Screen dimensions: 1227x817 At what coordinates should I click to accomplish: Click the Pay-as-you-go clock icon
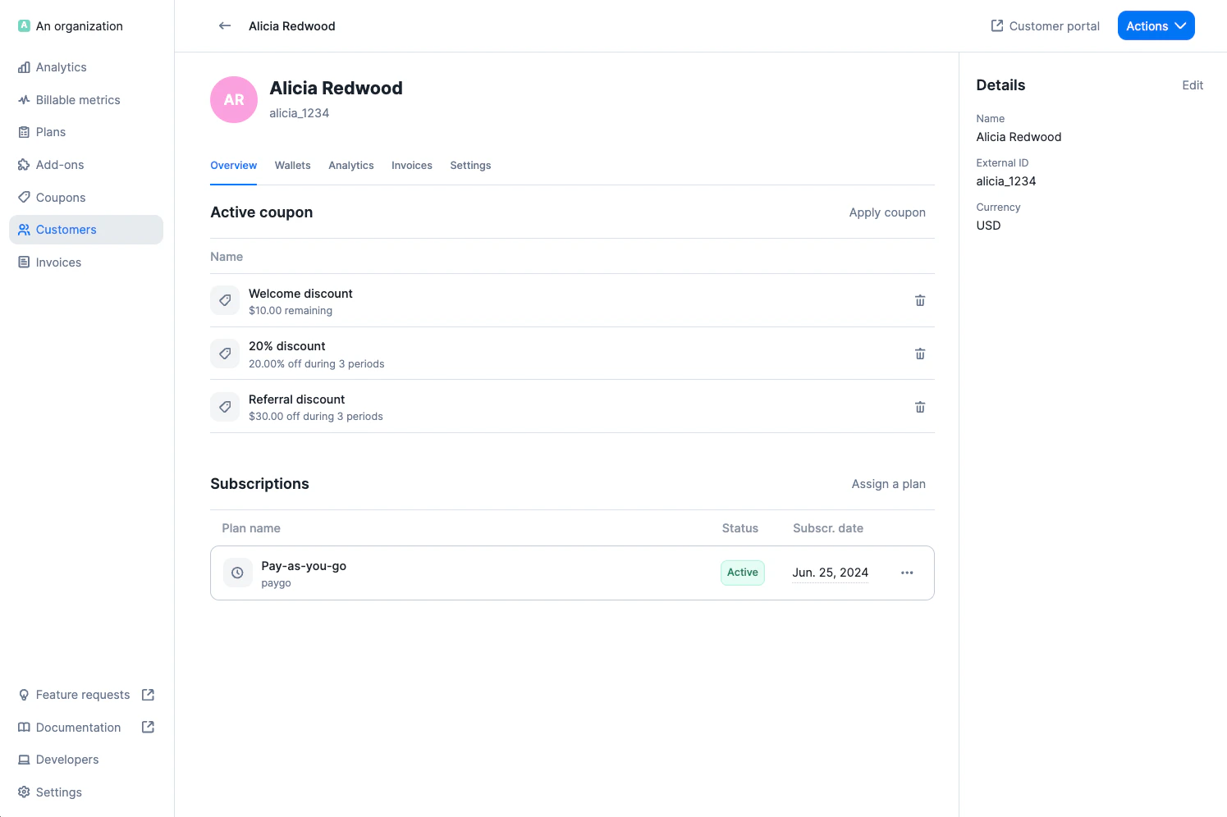pos(237,573)
